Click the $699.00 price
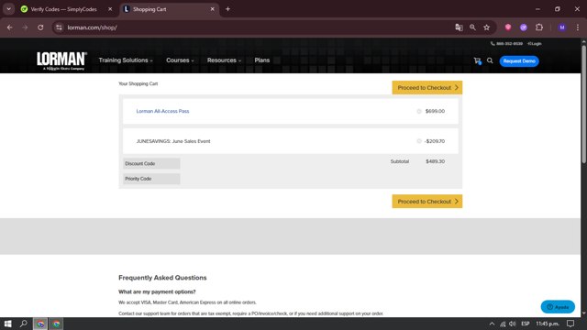Screen dimensions: 587x330 point(435,111)
